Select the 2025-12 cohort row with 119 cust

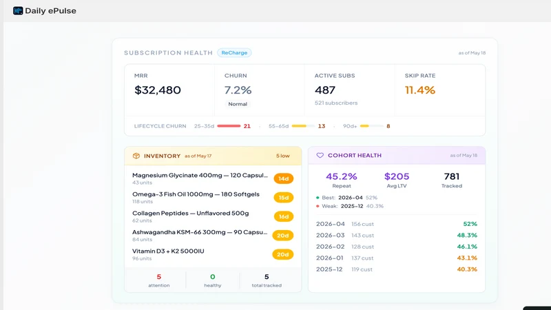click(x=397, y=269)
